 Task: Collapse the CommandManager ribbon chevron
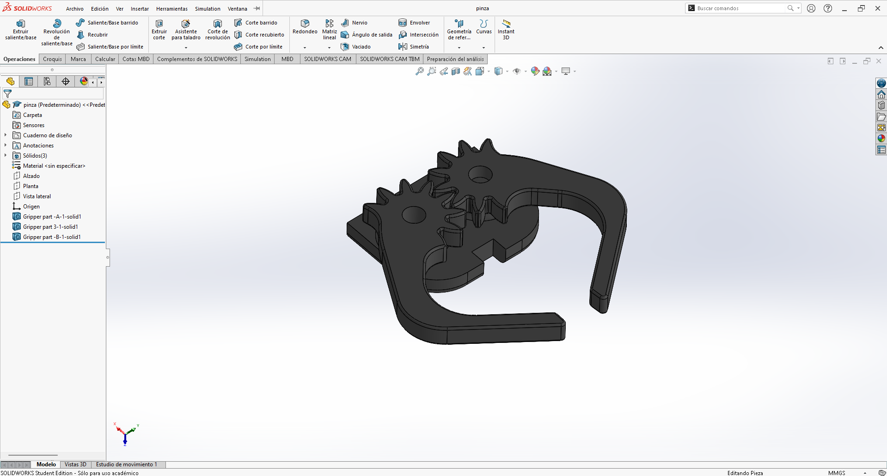[x=881, y=48]
